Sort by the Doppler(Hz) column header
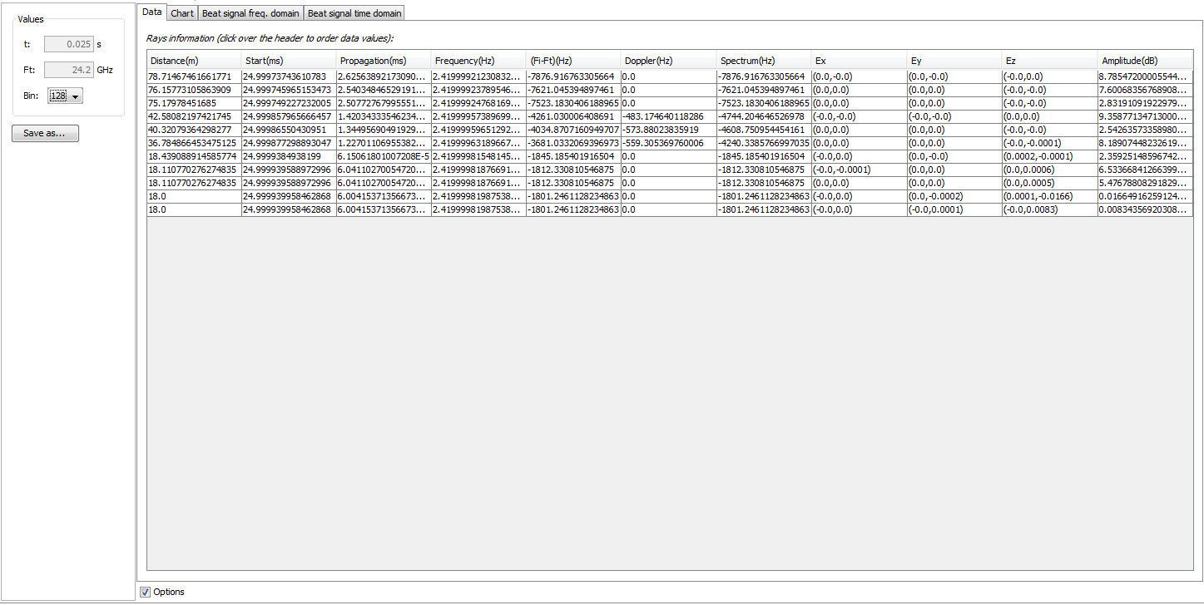 pos(668,61)
